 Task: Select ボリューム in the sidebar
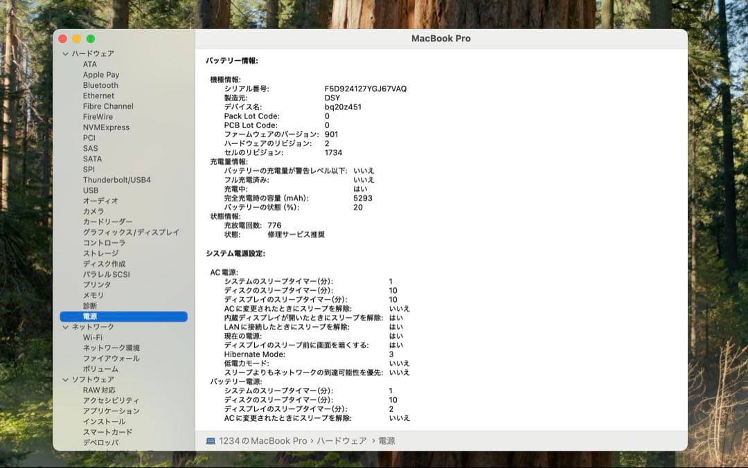click(100, 369)
